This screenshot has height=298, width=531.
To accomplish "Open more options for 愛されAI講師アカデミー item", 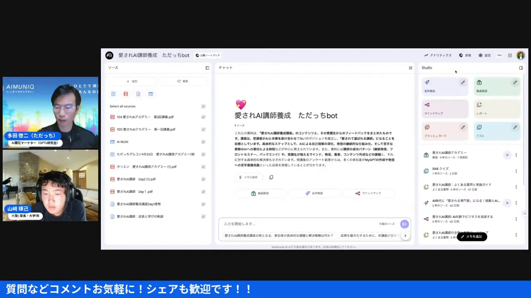I will pyautogui.click(x=516, y=155).
